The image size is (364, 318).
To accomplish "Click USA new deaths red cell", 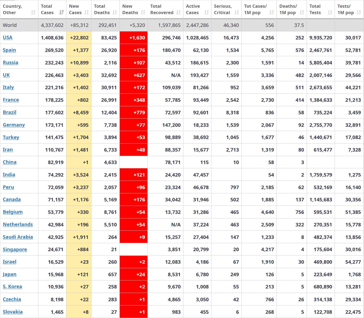I will coord(134,38).
